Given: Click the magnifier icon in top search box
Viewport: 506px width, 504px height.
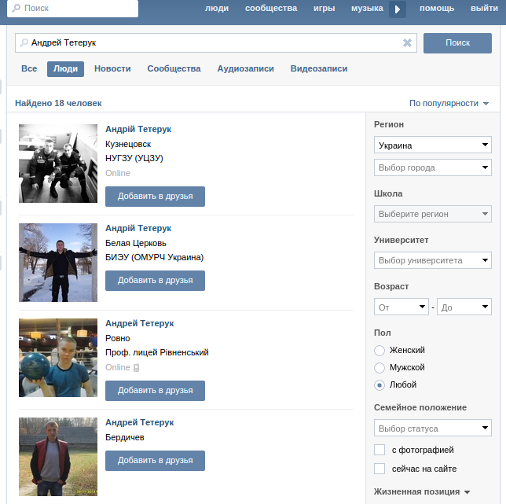Looking at the screenshot, I should 16,8.
